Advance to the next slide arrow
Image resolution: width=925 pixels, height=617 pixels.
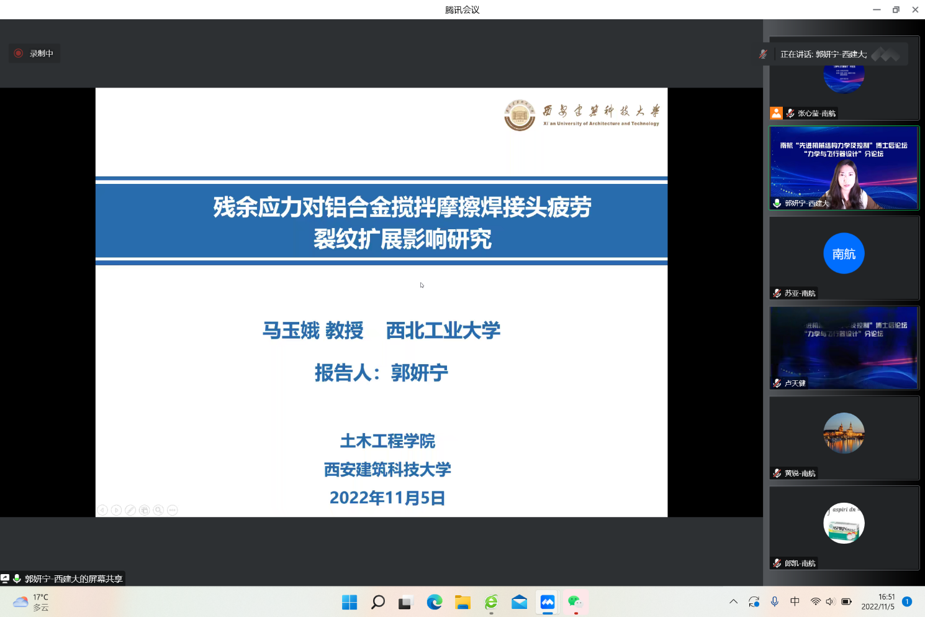pyautogui.click(x=116, y=510)
